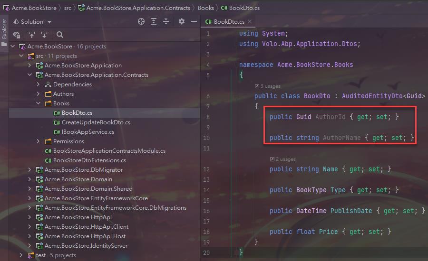
Task: Click Acme.BookStore.Application.Contracts in breadcrumb
Action: [x=137, y=8]
